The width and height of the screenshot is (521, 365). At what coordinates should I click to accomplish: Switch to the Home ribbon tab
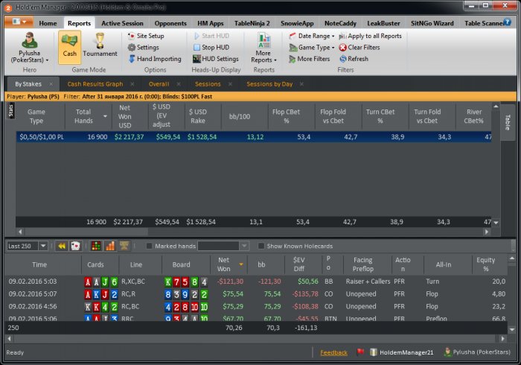click(x=48, y=23)
